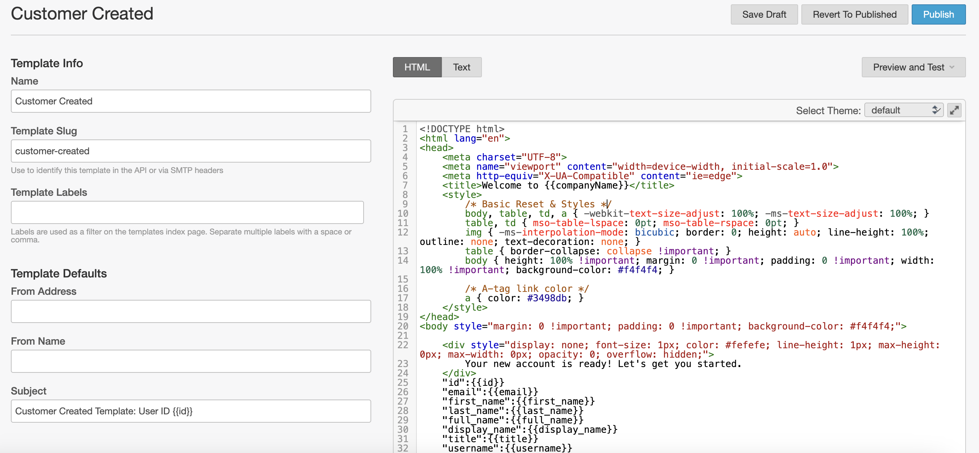The image size is (979, 453).
Task: Switch to the Text tab
Action: coord(461,67)
